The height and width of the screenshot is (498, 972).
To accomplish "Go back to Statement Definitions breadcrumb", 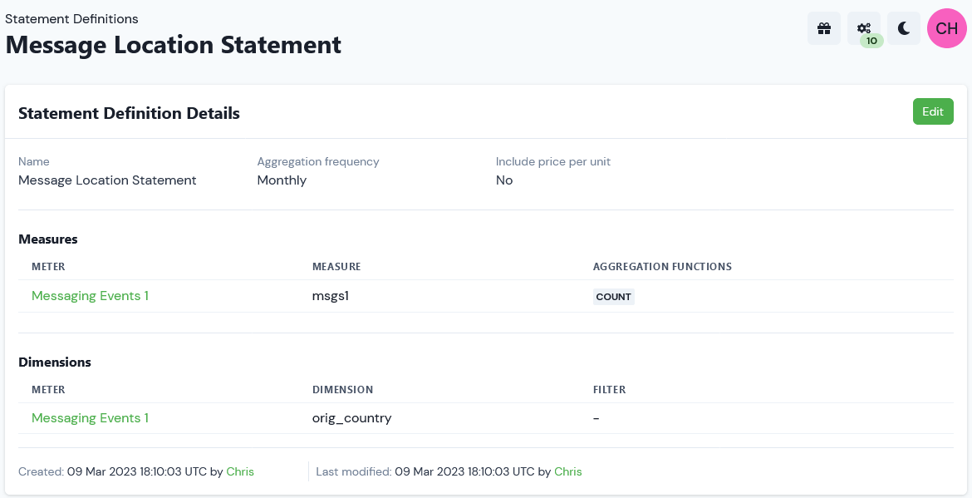I will click(x=71, y=18).
